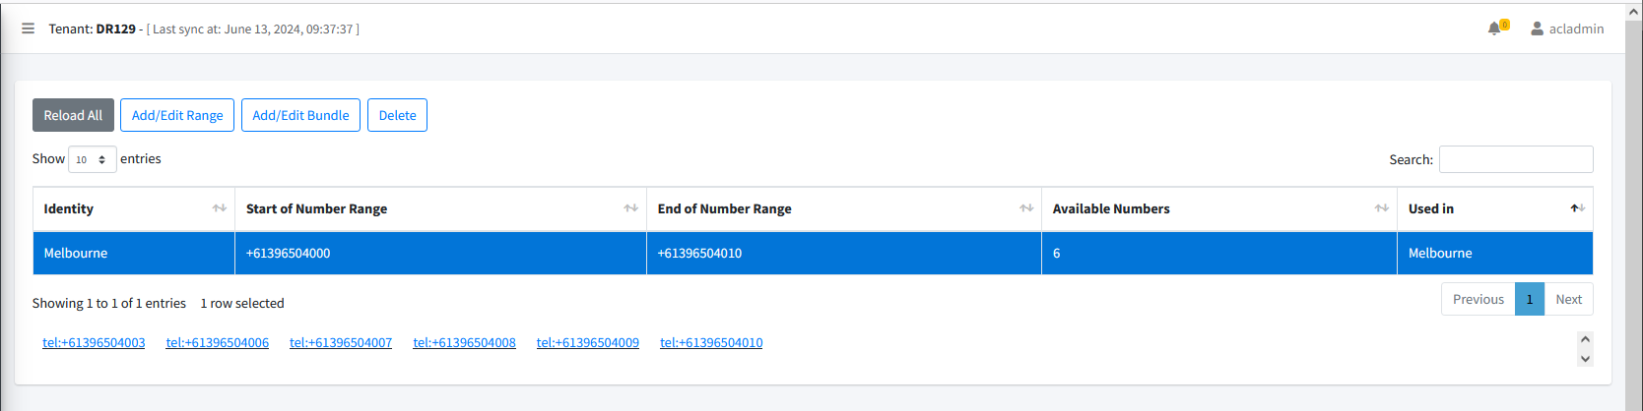Sort by Used in column
The width and height of the screenshot is (1643, 411).
click(x=1494, y=208)
